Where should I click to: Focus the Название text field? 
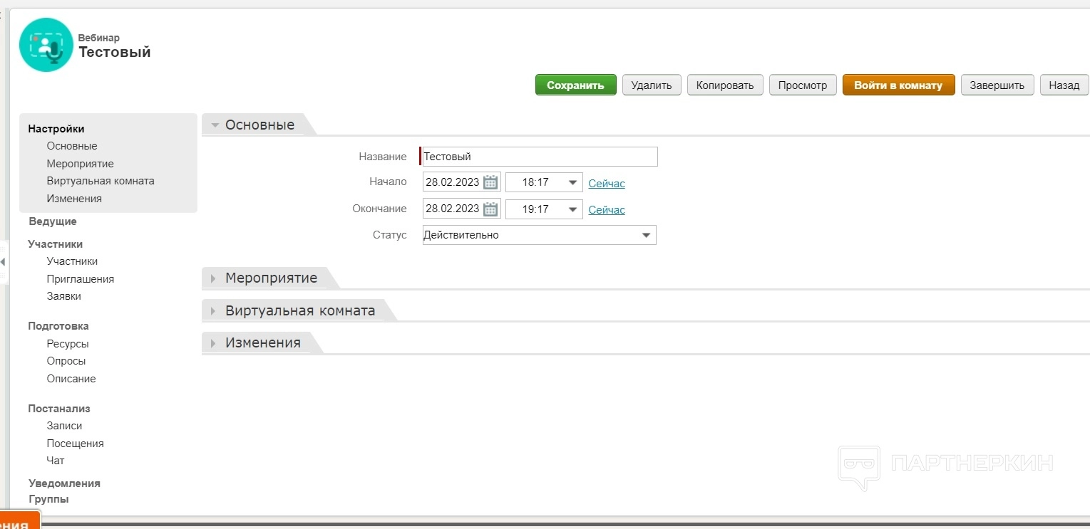coord(539,157)
